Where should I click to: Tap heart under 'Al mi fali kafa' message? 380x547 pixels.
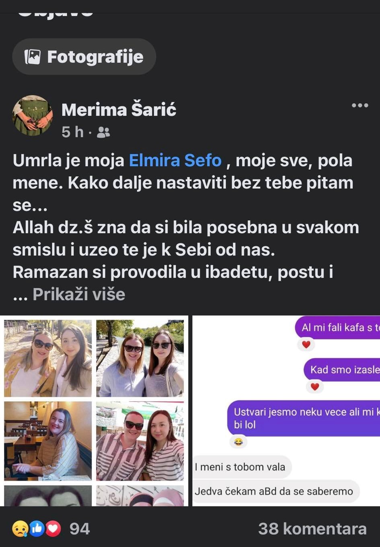point(306,344)
